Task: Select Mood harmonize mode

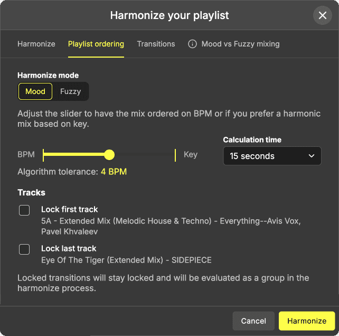Action: coord(35,91)
